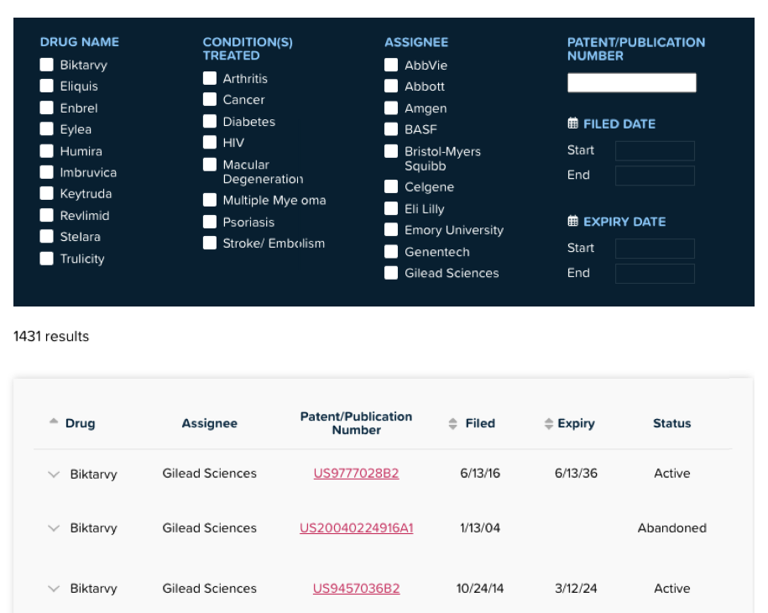Select the Imbruvica checkbox
The image size is (768, 613).
(x=46, y=172)
